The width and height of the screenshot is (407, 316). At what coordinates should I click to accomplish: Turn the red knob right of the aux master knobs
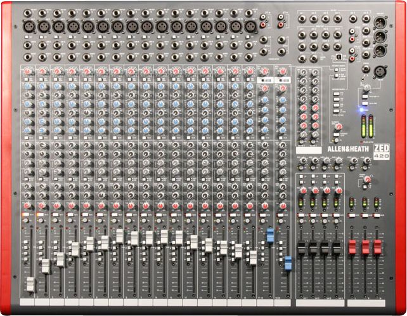pos(367,179)
